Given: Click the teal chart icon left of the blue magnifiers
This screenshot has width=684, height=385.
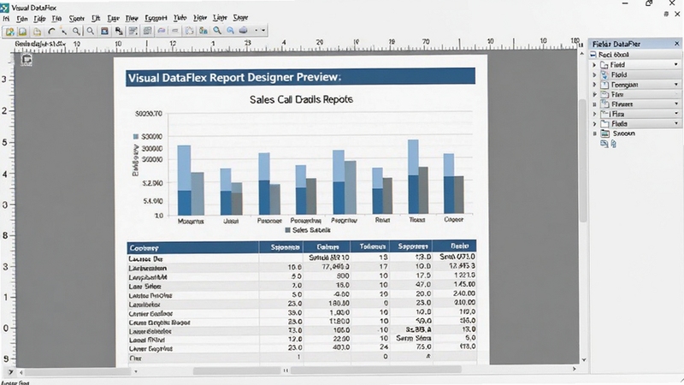Looking at the screenshot, I should tap(203, 31).
